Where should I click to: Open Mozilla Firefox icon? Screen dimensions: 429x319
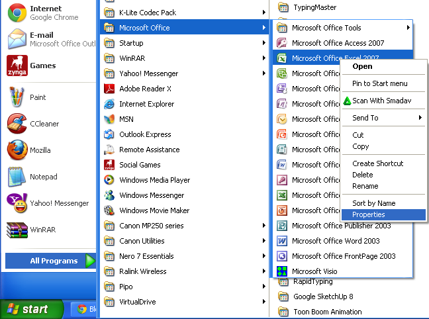[x=17, y=150]
